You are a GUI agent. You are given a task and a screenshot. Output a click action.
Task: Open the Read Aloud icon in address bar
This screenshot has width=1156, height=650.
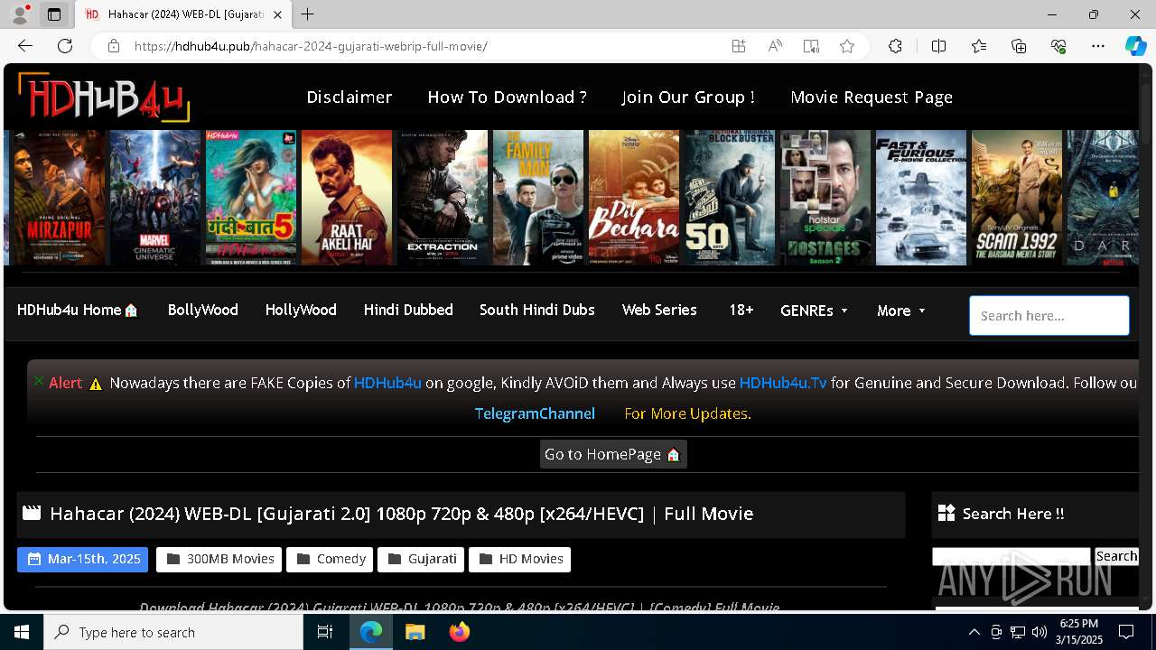(775, 46)
